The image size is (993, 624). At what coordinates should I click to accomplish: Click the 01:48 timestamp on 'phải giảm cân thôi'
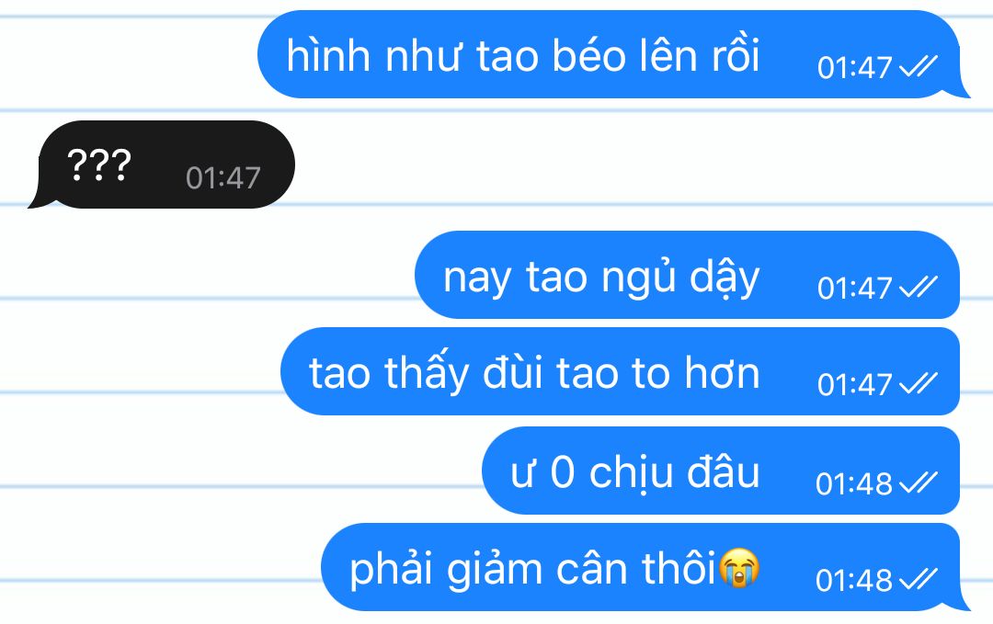[853, 580]
